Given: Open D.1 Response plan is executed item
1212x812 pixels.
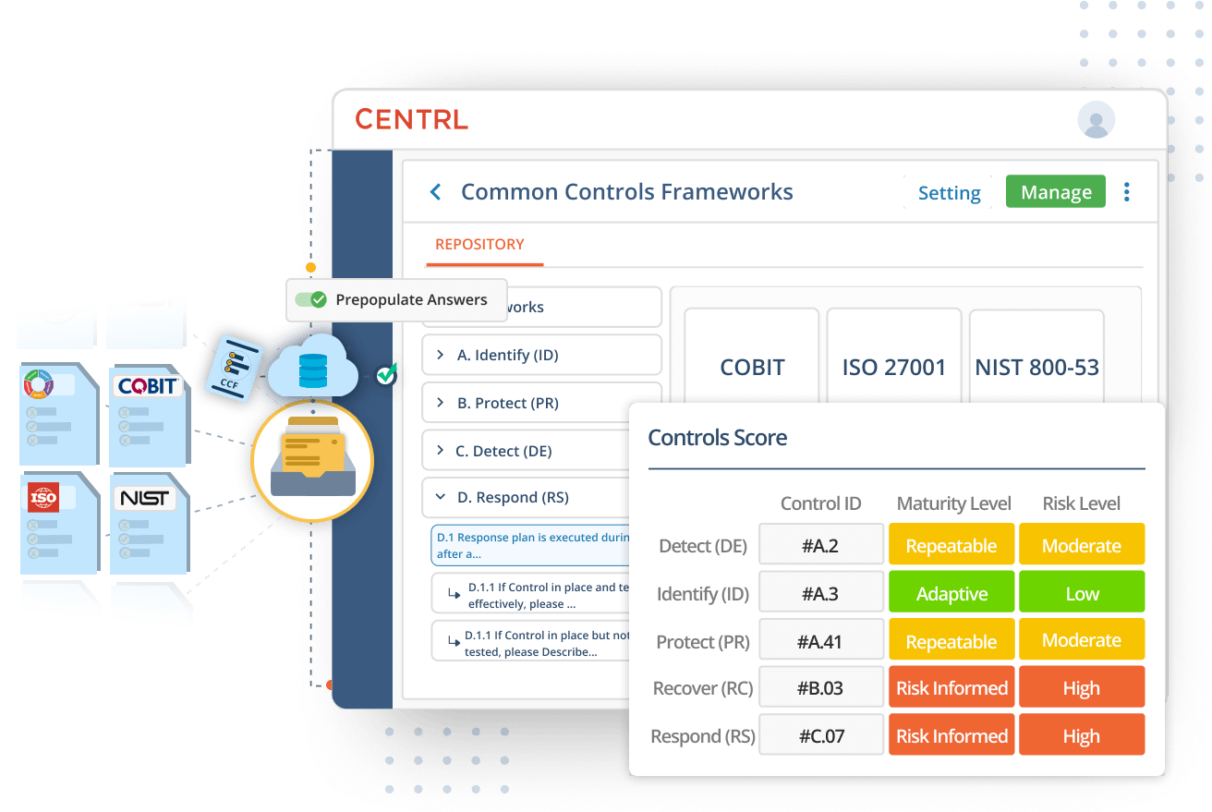Looking at the screenshot, I should (x=532, y=545).
